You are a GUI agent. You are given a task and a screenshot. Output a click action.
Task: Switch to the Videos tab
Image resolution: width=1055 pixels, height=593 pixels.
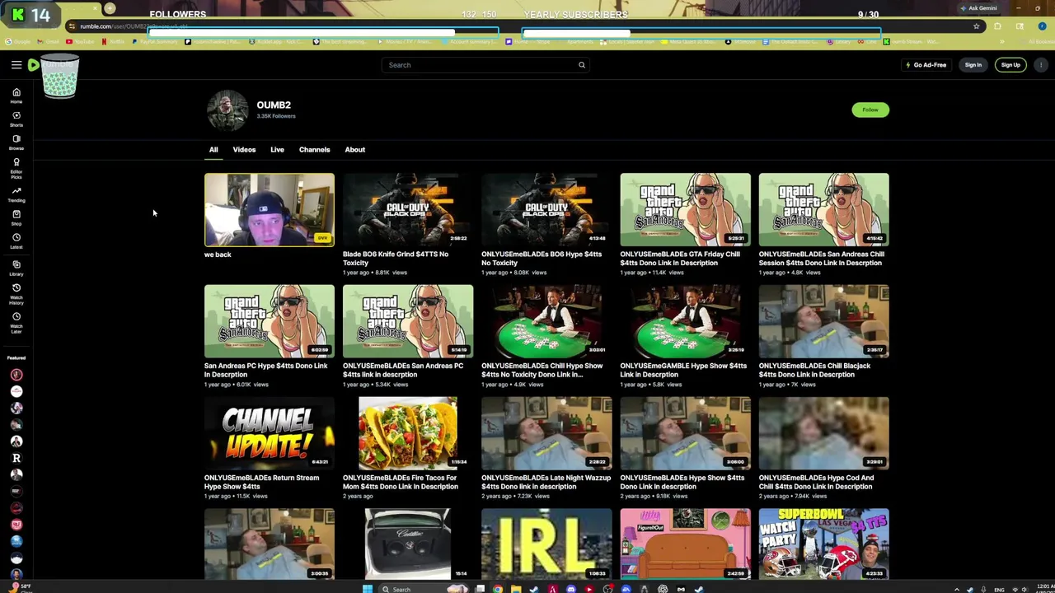244,150
